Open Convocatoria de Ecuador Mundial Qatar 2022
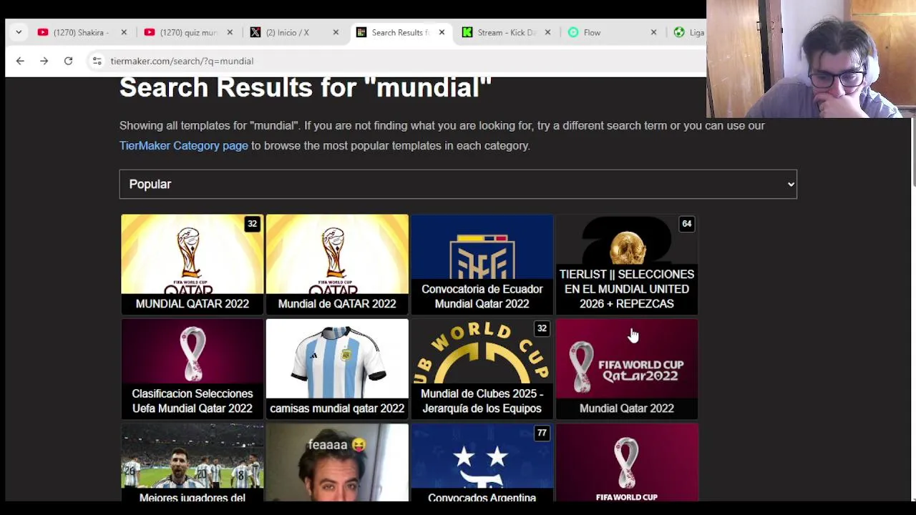This screenshot has width=916, height=515. tap(482, 264)
